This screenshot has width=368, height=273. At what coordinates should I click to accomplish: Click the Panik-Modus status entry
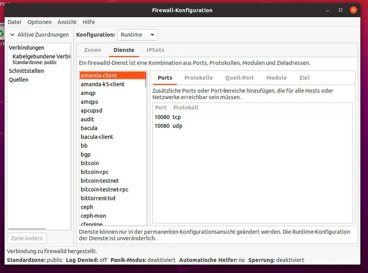[143, 260]
